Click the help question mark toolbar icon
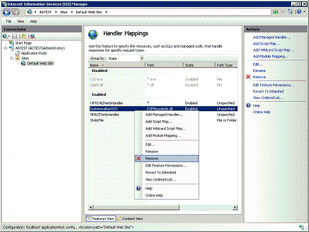The image size is (309, 232). click(299, 11)
